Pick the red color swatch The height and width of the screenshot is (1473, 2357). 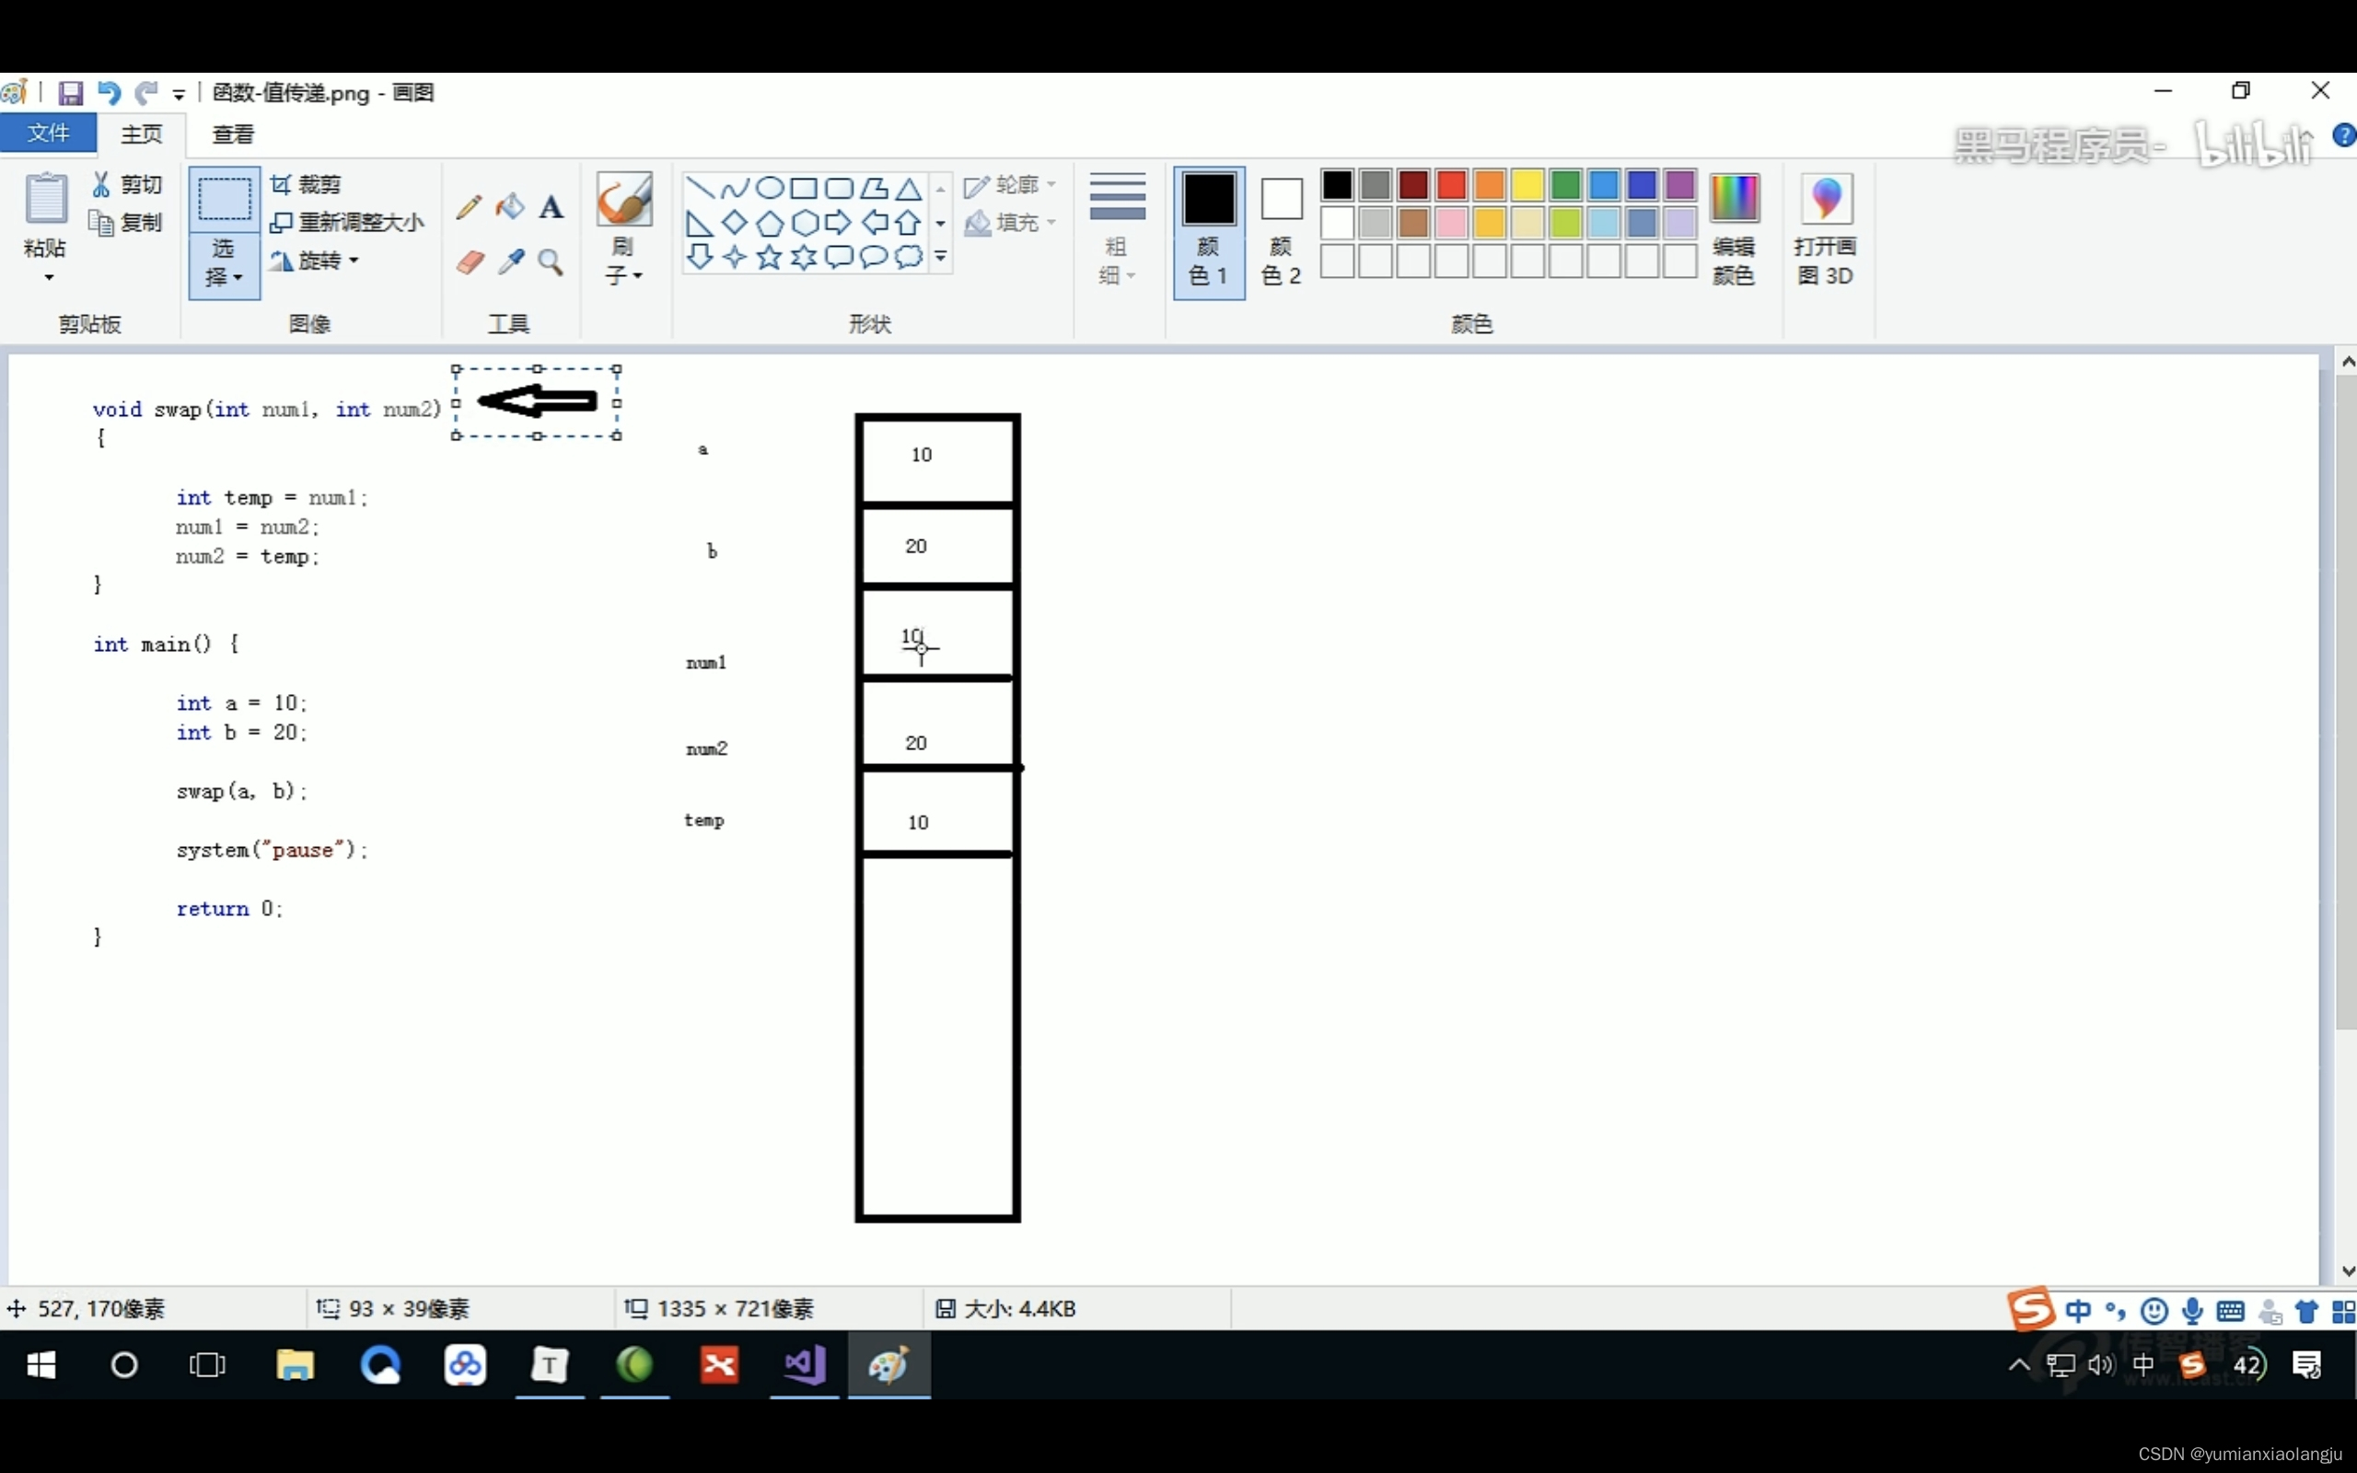coord(1451,184)
